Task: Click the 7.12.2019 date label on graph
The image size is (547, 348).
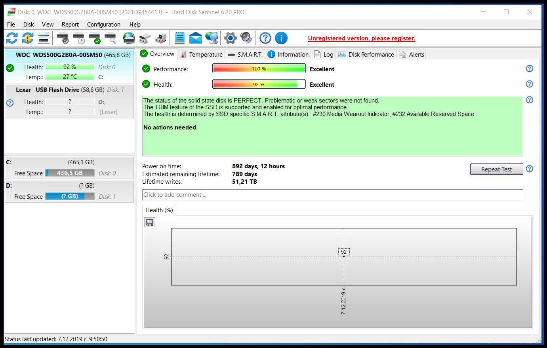Action: [343, 301]
